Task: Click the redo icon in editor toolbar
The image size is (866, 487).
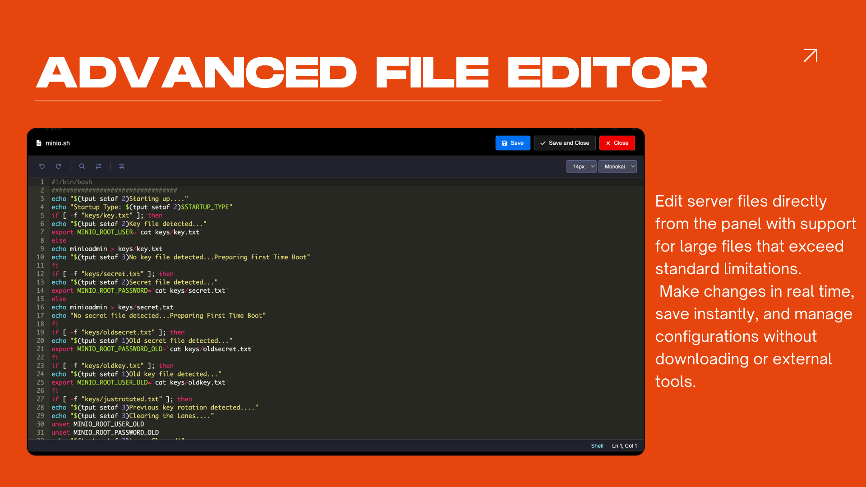Action: tap(59, 166)
